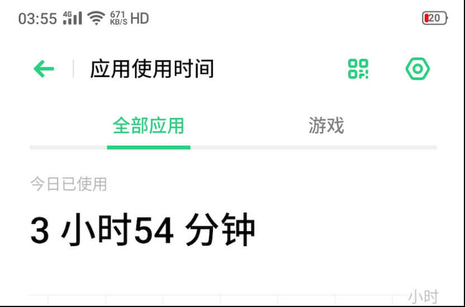Tap the 小时 chart axis label

423,296
